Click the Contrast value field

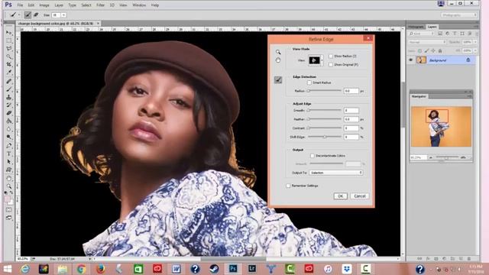coord(351,128)
